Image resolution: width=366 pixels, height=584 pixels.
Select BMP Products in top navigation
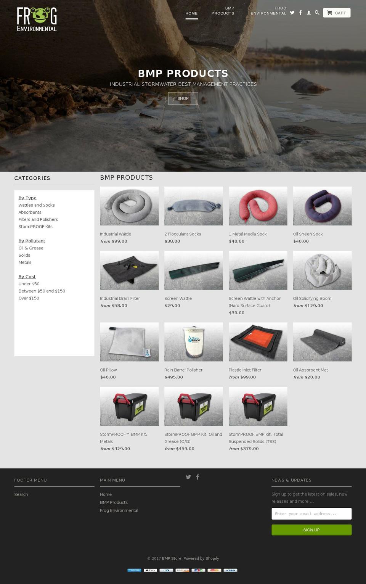pos(223,11)
